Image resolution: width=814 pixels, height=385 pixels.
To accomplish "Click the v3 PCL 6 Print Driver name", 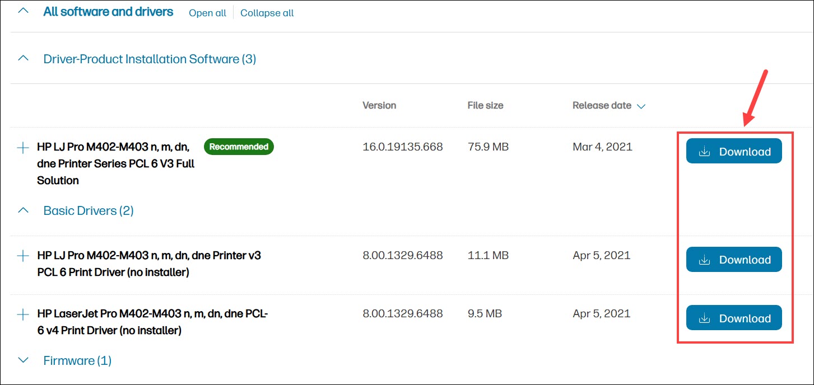I will pos(149,264).
